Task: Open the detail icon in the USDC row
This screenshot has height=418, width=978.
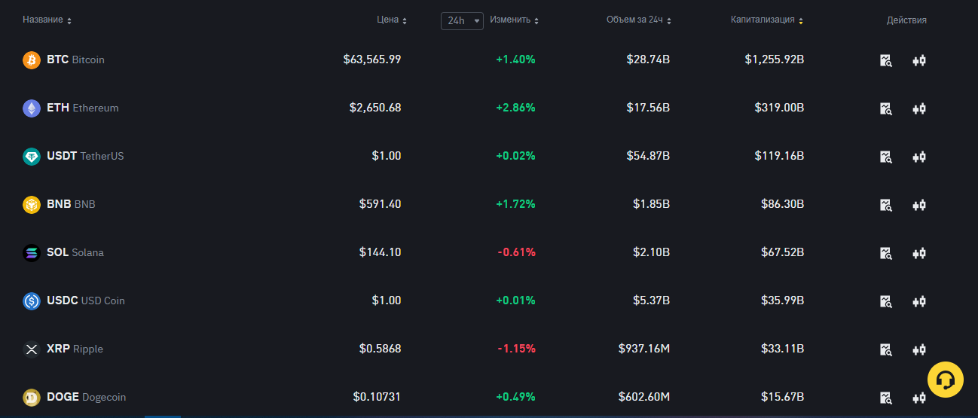Action: tap(886, 301)
